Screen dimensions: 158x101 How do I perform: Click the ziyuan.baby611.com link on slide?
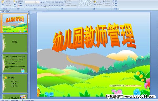point(133,86)
